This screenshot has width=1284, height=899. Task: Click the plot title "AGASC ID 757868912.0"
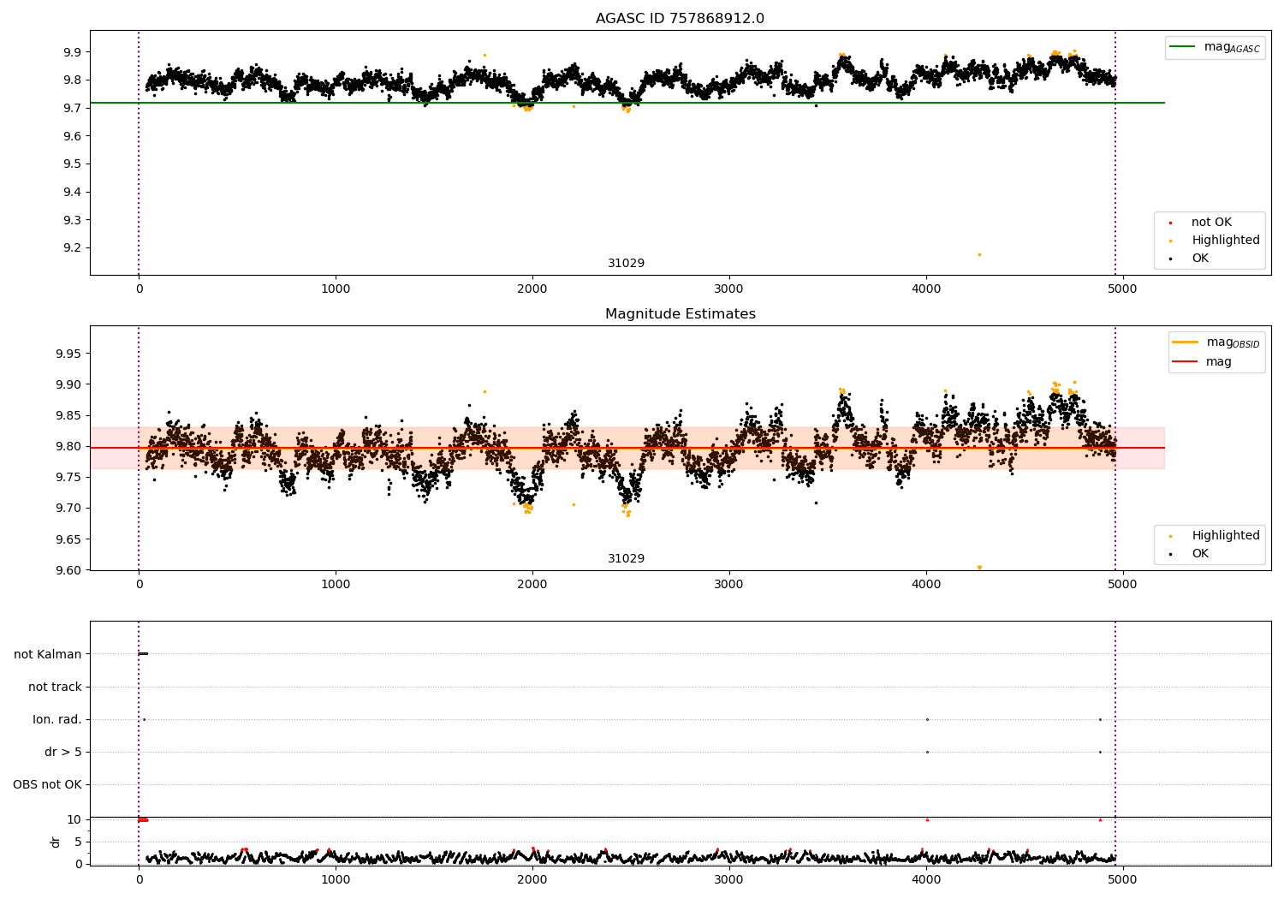pos(680,19)
